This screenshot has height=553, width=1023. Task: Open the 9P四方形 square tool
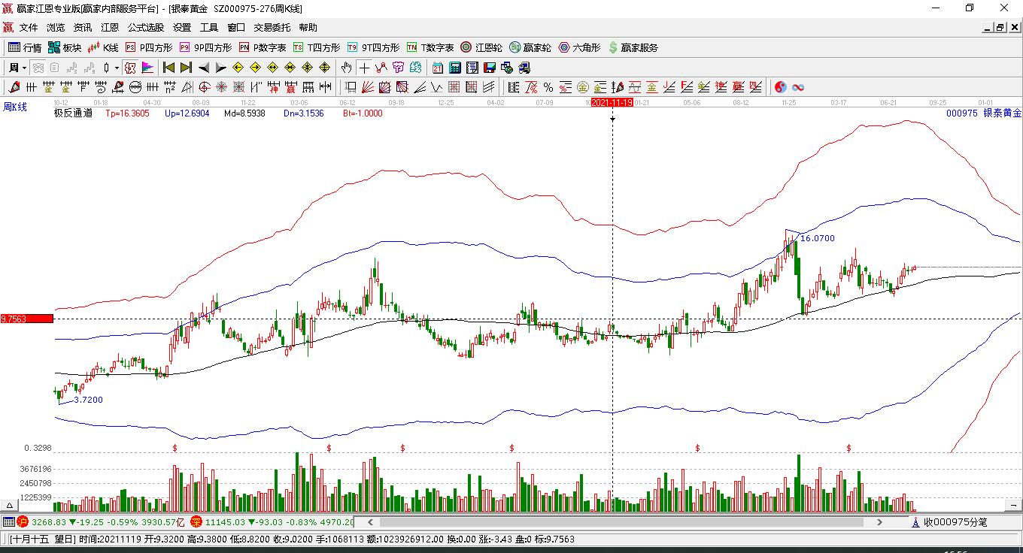(x=205, y=47)
